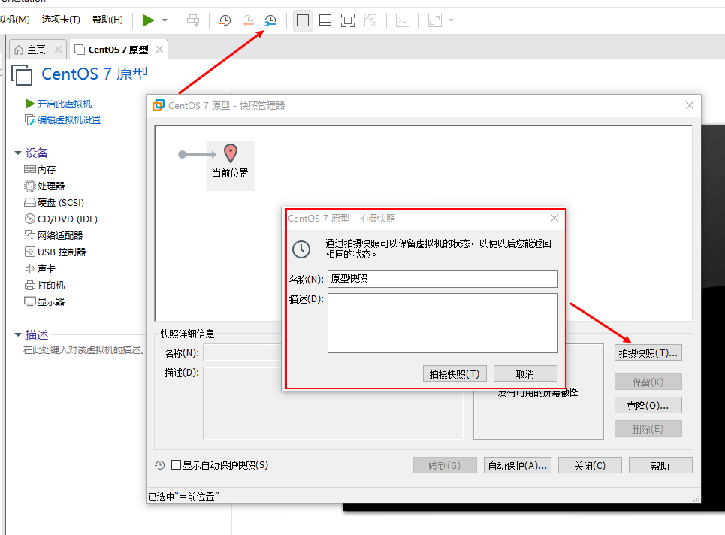This screenshot has width=725, height=535.
Task: Select the current position marker in snapshot tree
Action: click(x=231, y=162)
